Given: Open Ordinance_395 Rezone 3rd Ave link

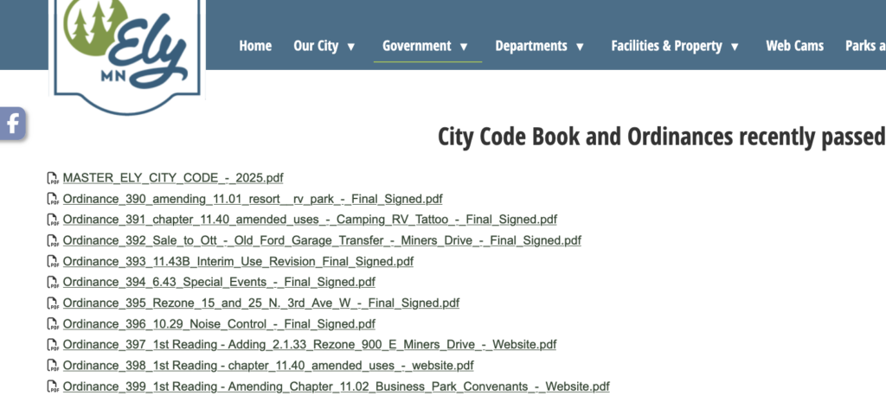Looking at the screenshot, I should 260,303.
